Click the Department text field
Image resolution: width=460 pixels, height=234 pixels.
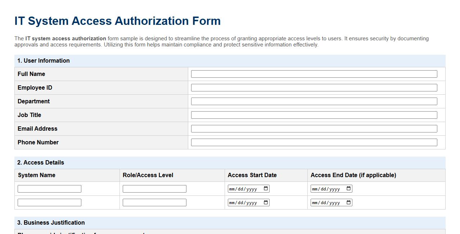click(314, 101)
